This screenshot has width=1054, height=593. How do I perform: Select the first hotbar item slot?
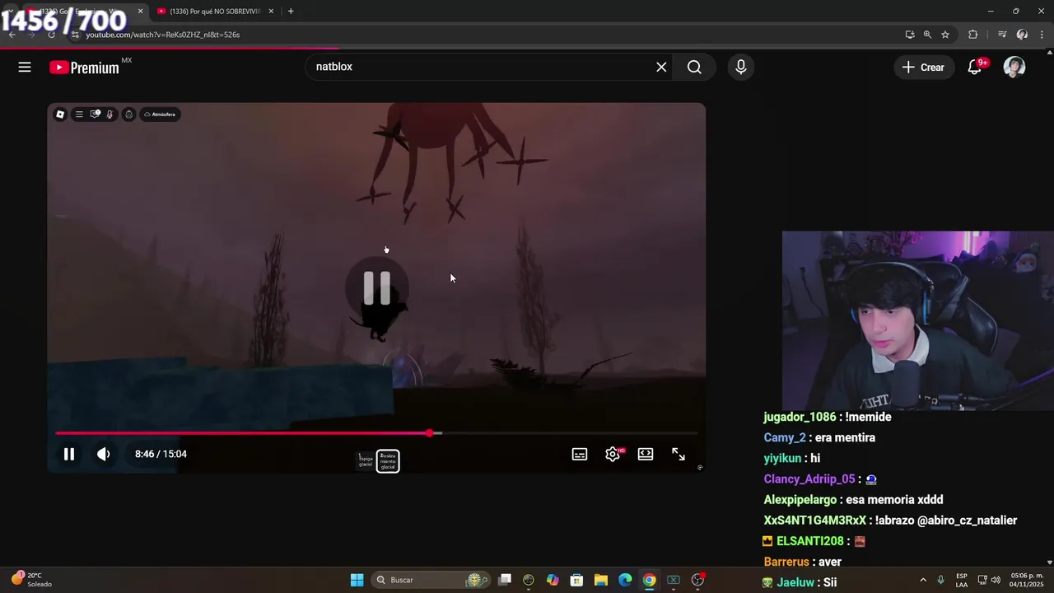(x=366, y=461)
